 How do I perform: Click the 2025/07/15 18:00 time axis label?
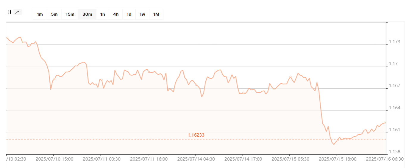pos(338,159)
